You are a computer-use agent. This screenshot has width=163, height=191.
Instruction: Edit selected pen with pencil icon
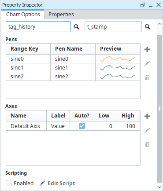click(147, 63)
